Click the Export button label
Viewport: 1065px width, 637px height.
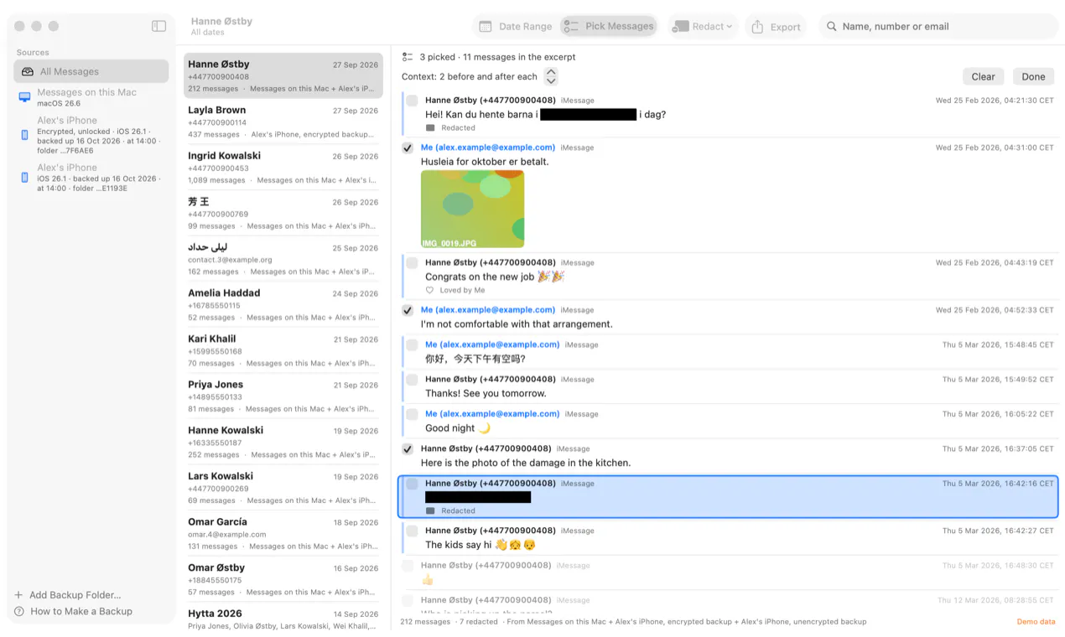[x=785, y=27]
